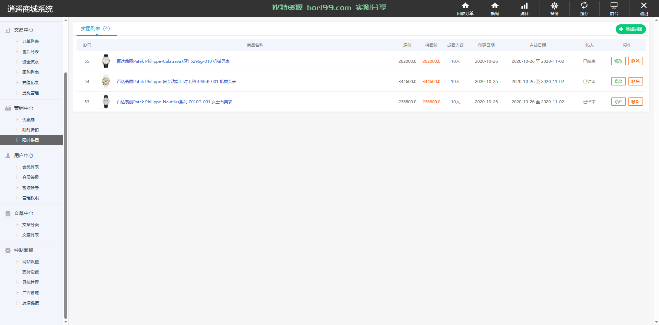Click the 文章中心 document icon

click(8, 213)
